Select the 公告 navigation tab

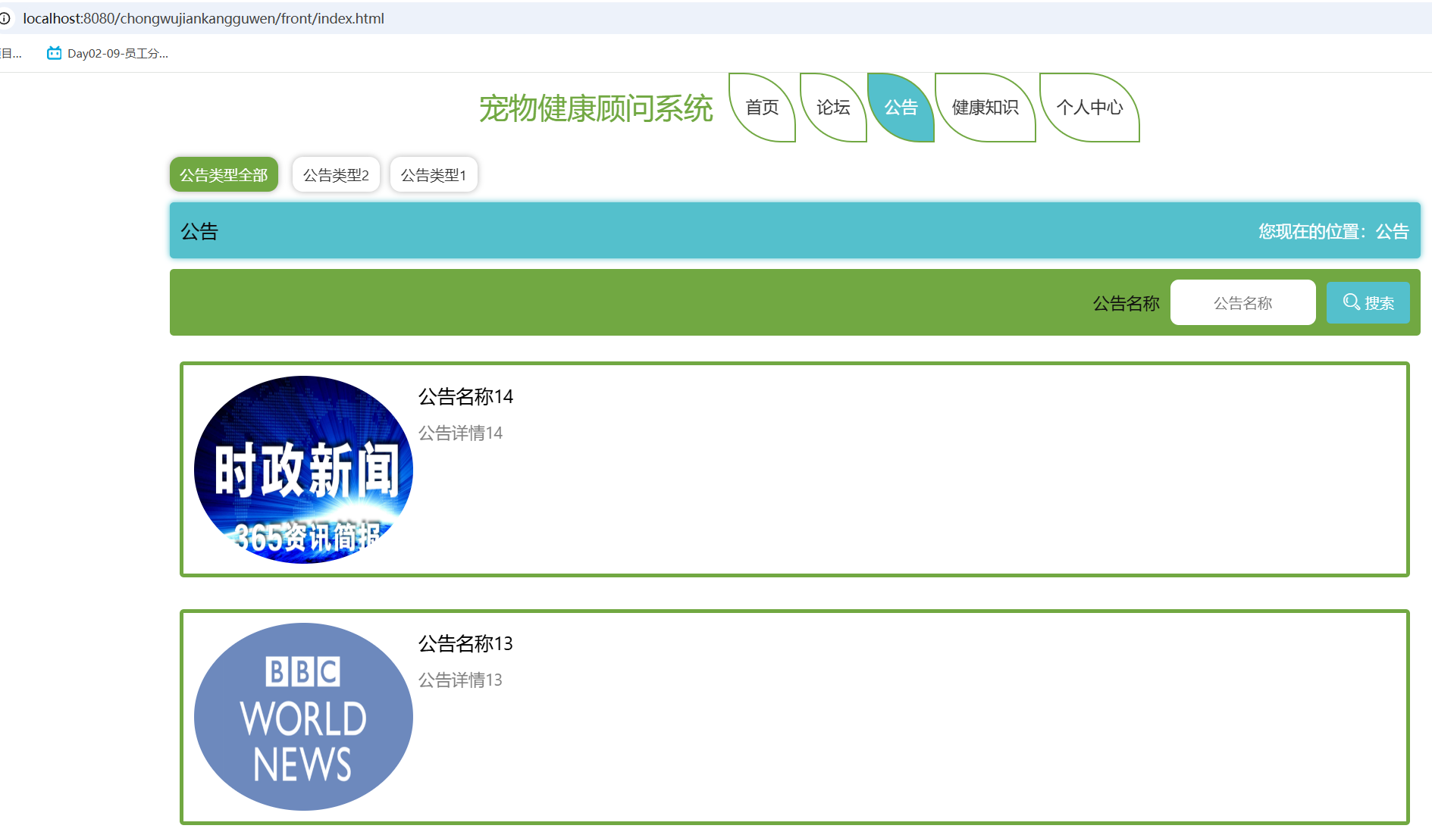tap(901, 108)
